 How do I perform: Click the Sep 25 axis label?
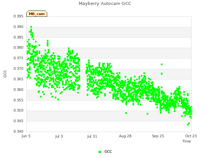click(158, 136)
